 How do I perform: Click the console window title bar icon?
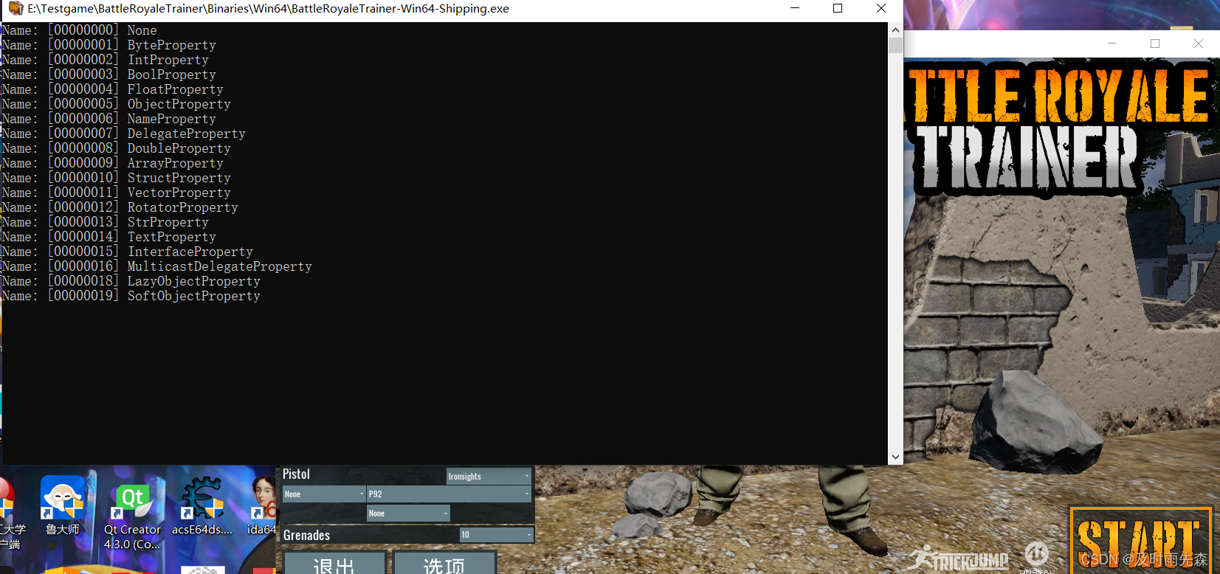click(x=15, y=8)
